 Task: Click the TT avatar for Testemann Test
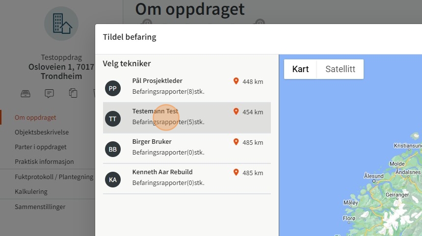pyautogui.click(x=113, y=119)
